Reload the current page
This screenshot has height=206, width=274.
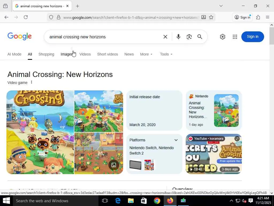26,17
